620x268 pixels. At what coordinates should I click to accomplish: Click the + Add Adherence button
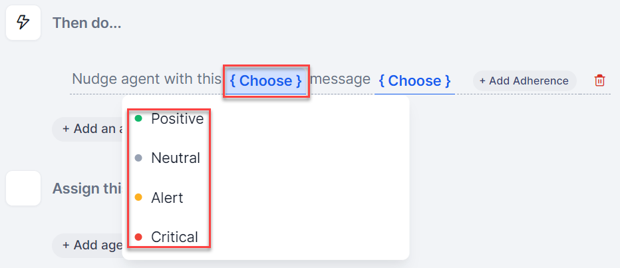click(x=524, y=80)
